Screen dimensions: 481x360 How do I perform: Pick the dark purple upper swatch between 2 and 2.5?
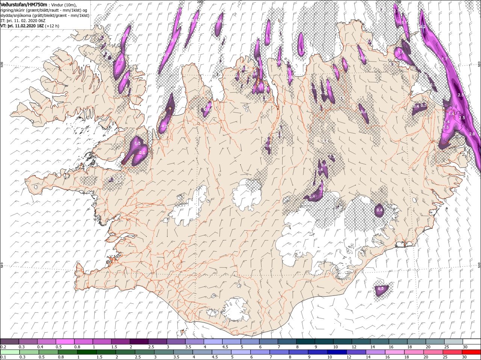139,342
